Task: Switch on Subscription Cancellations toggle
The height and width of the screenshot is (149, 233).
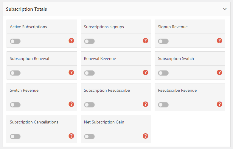Action: click(x=15, y=137)
